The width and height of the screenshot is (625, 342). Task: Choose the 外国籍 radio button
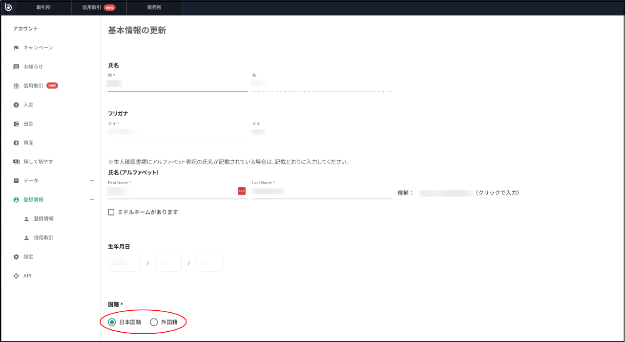click(154, 322)
